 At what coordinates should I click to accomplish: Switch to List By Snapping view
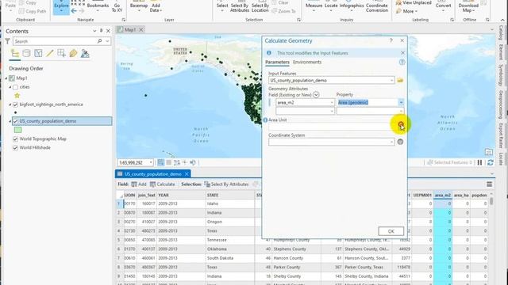61,53
